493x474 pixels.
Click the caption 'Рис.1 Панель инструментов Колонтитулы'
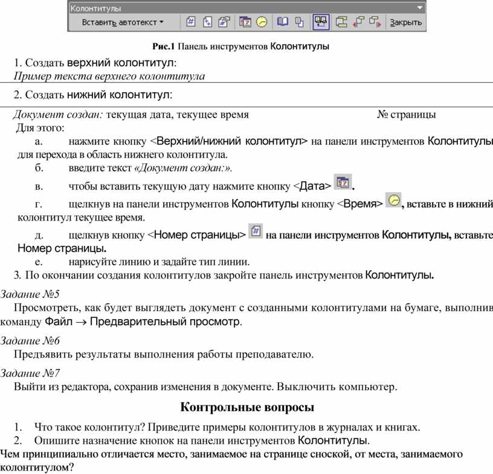coord(241,46)
